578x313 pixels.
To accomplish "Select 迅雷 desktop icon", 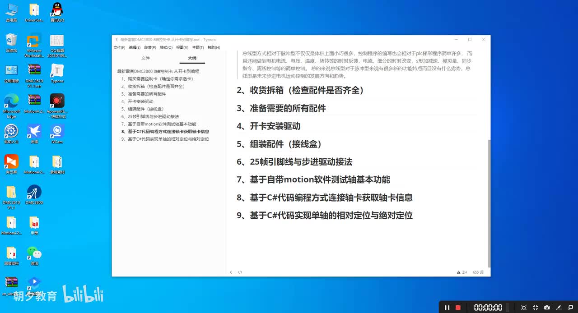I will point(34,134).
